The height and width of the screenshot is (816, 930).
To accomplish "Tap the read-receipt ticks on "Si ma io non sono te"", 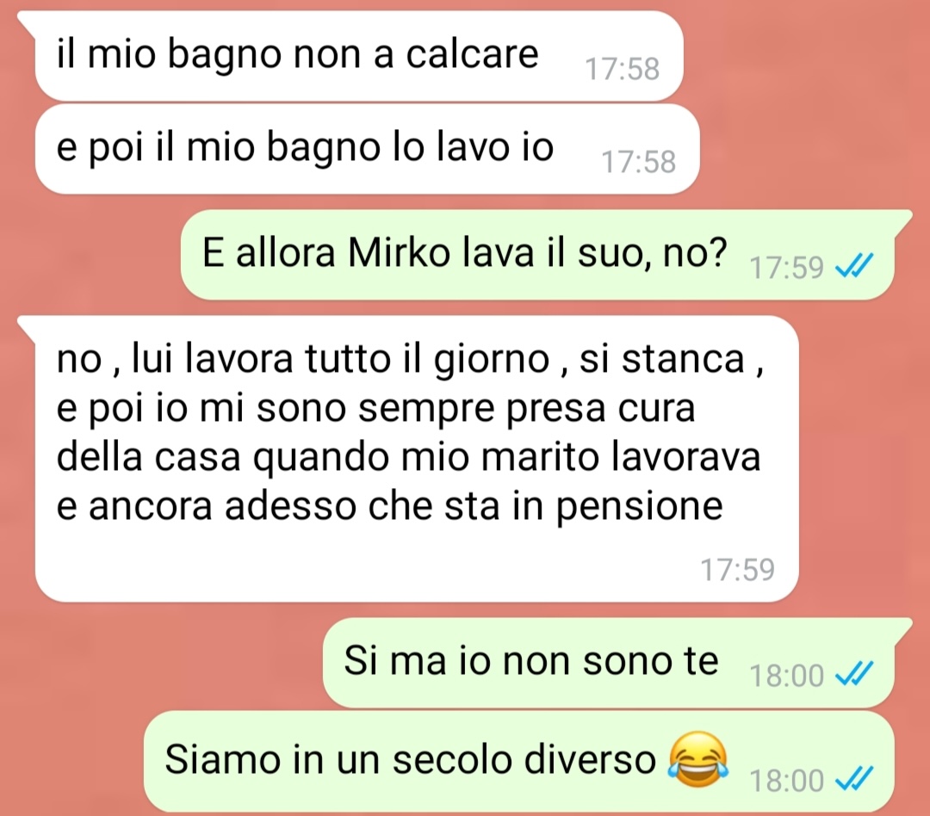I will point(854,673).
